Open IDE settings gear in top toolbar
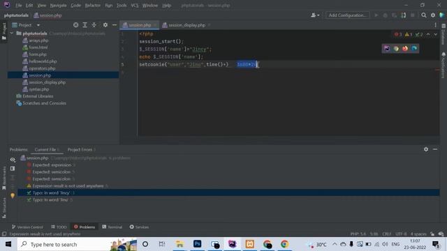This screenshot has height=251, width=447. tap(433, 15)
